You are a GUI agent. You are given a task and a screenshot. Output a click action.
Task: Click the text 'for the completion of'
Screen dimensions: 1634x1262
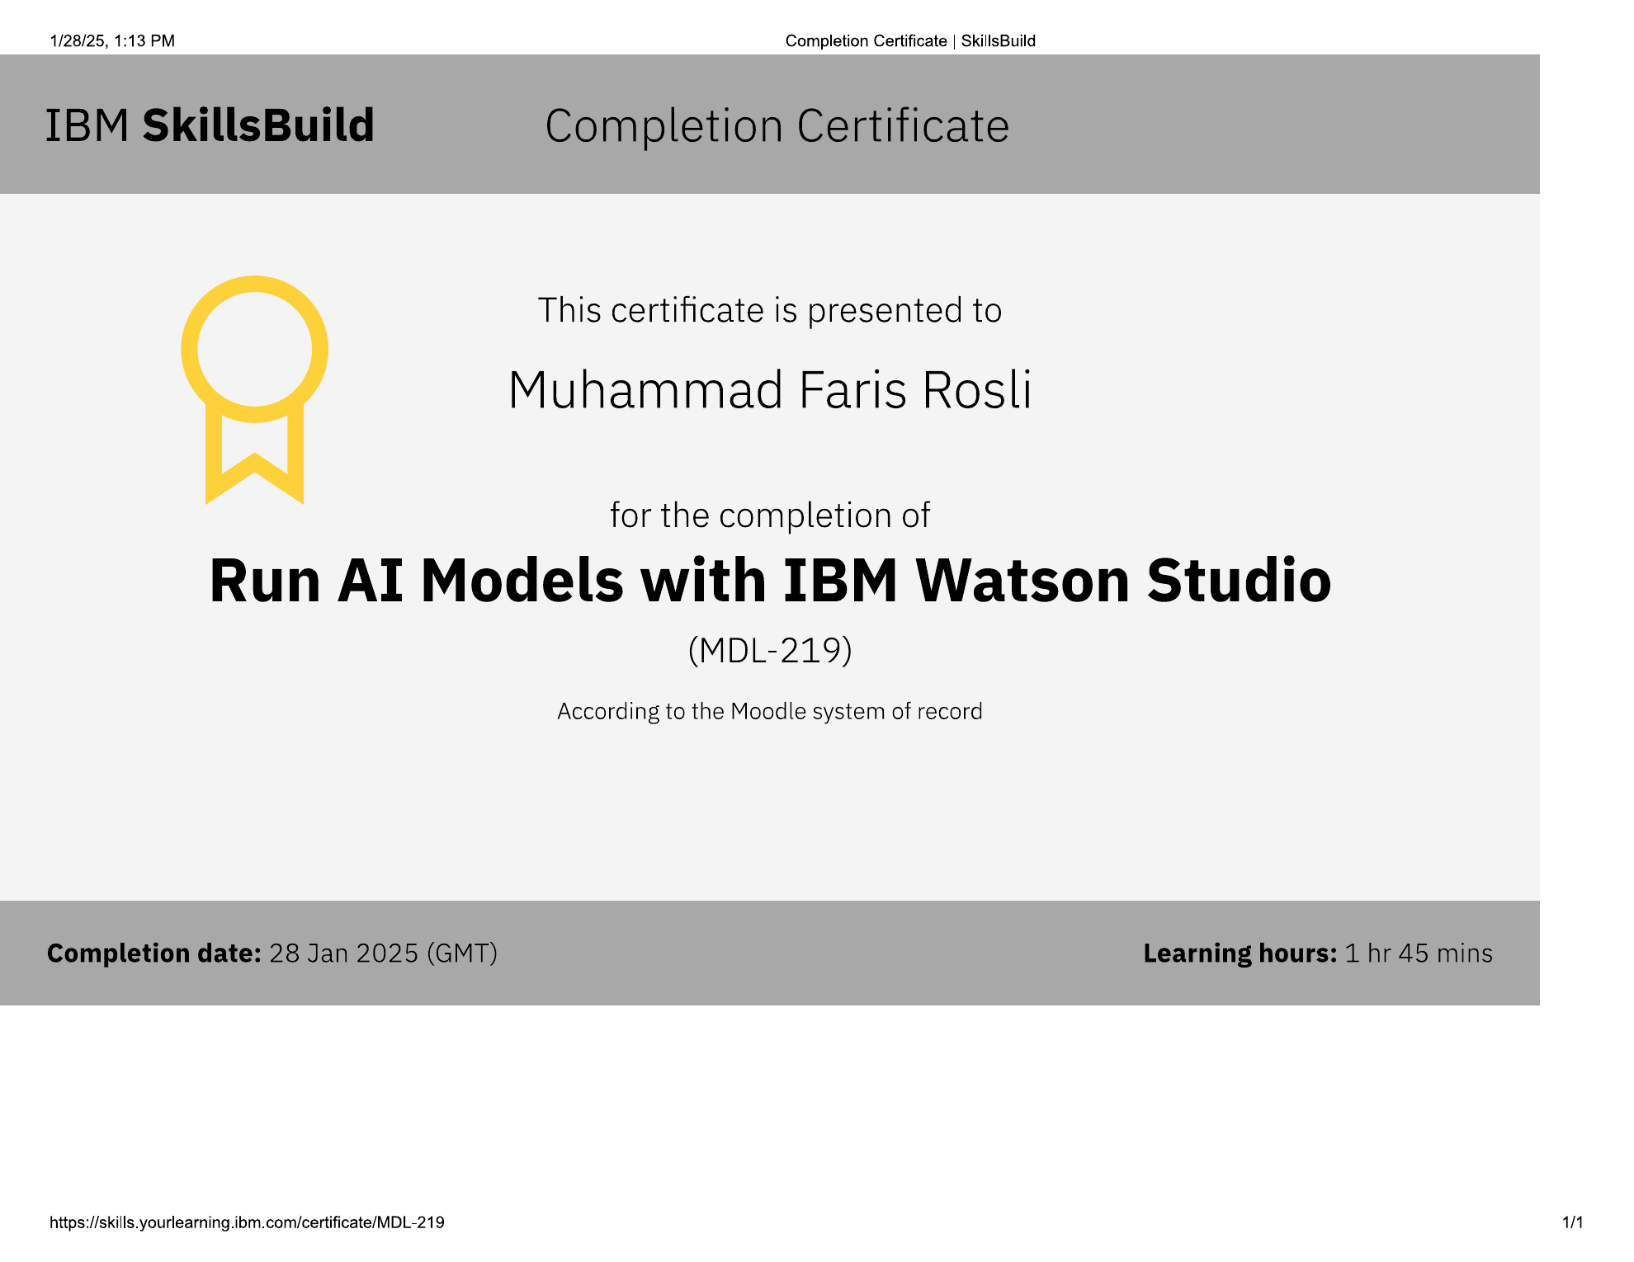click(x=770, y=516)
